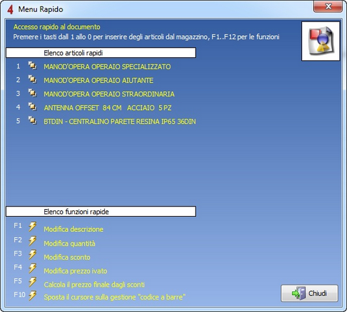This screenshot has height=312, width=347.
Task: Run Calcola il prezzo finale dagli sconti
Action: (95, 285)
